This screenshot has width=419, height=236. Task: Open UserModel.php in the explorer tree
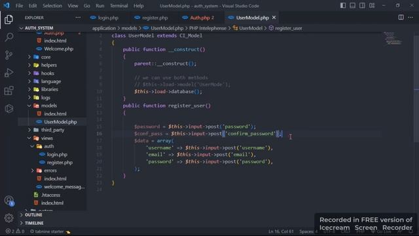60,122
